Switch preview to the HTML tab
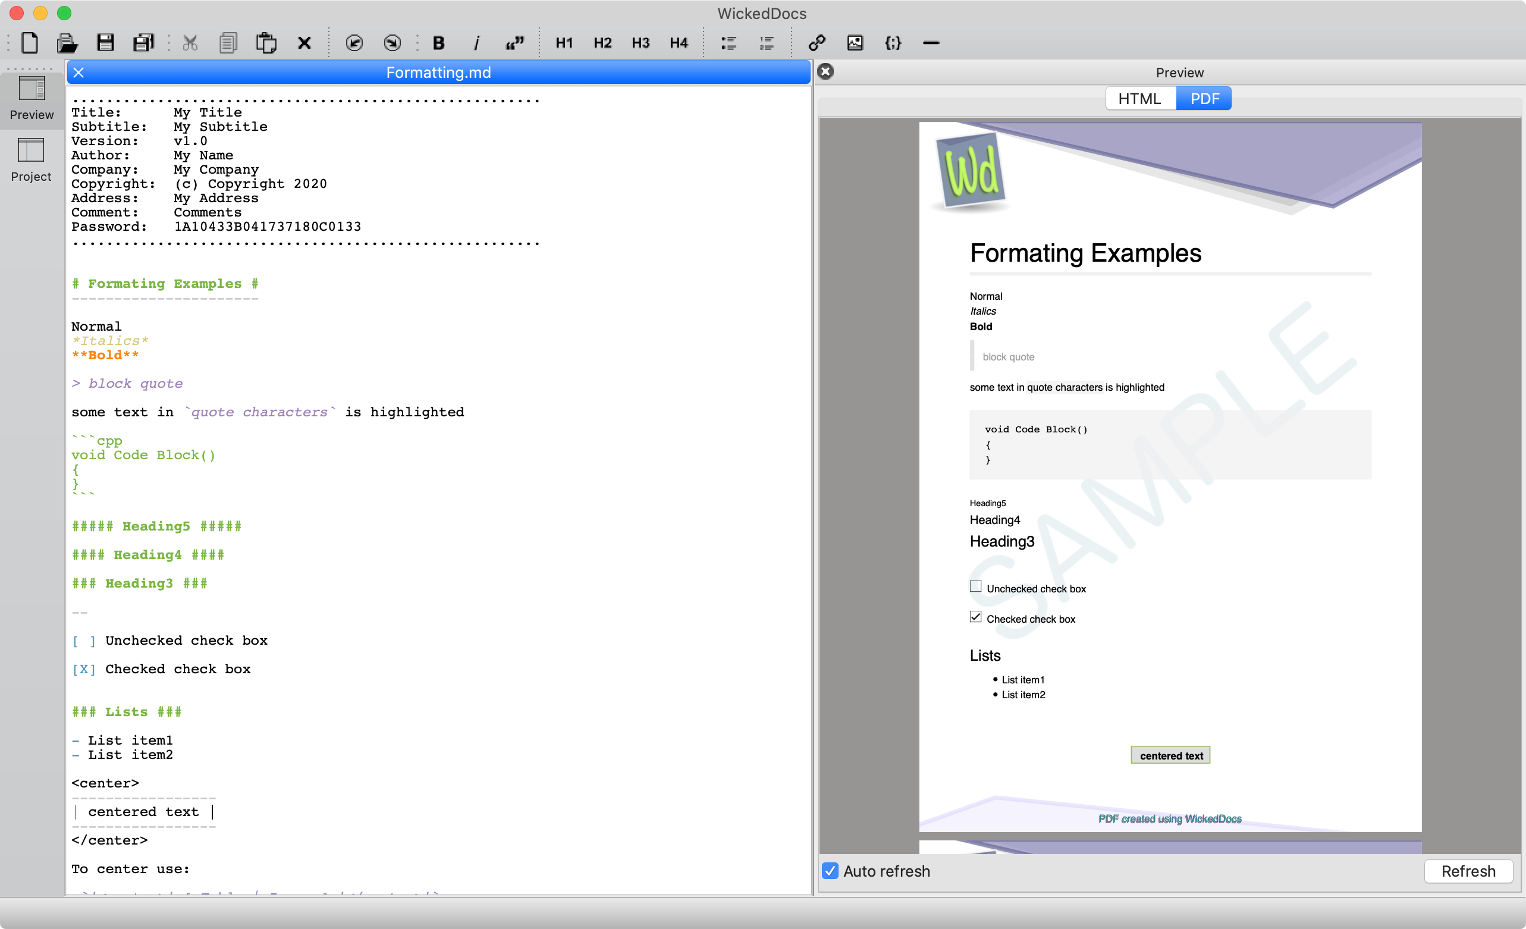Image resolution: width=1526 pixels, height=929 pixels. [x=1139, y=99]
